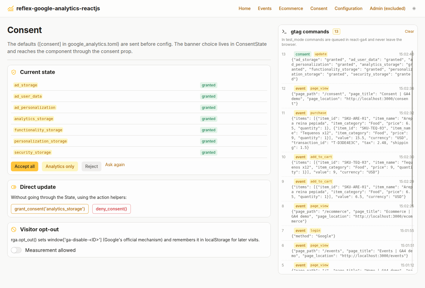425x288 pixels.
Task: Click the ban icon beside Visitor opt-out
Action: (14, 229)
